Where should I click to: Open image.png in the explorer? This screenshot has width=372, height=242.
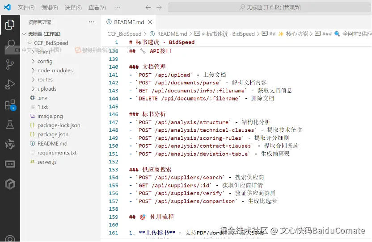(x=50, y=116)
